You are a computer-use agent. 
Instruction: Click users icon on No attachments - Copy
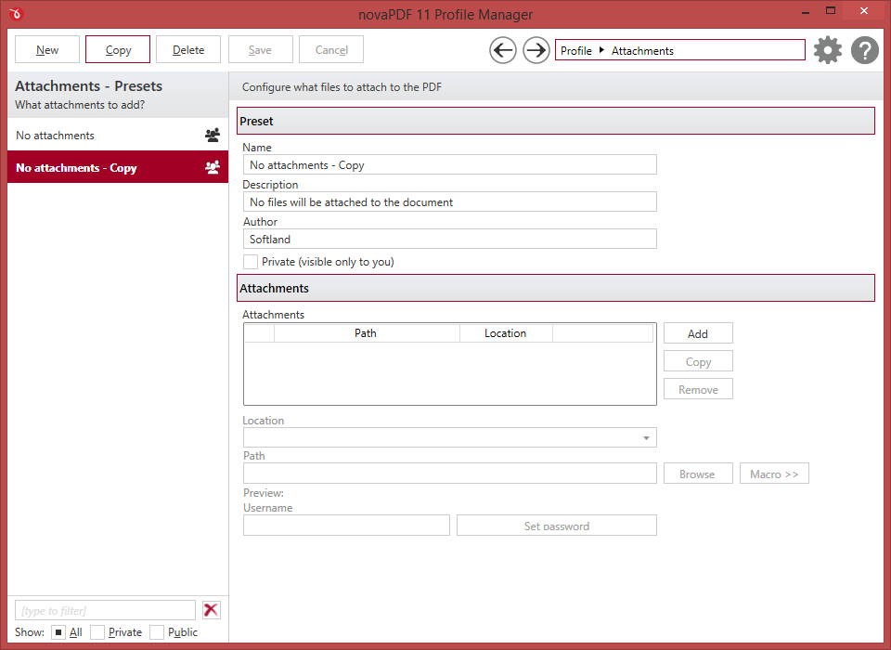tap(213, 168)
